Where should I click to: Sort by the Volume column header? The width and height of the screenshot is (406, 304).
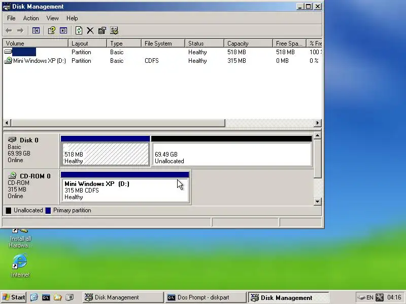36,43
